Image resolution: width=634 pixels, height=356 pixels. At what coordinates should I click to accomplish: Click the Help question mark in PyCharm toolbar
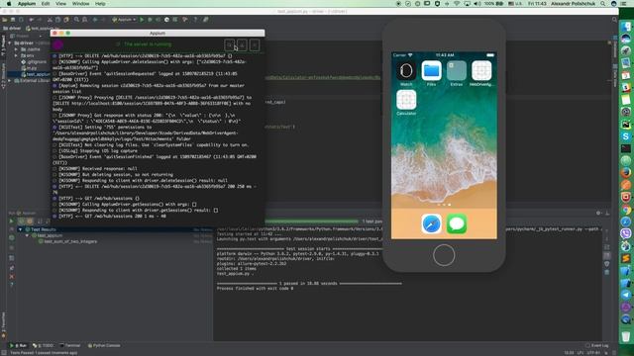point(195,20)
